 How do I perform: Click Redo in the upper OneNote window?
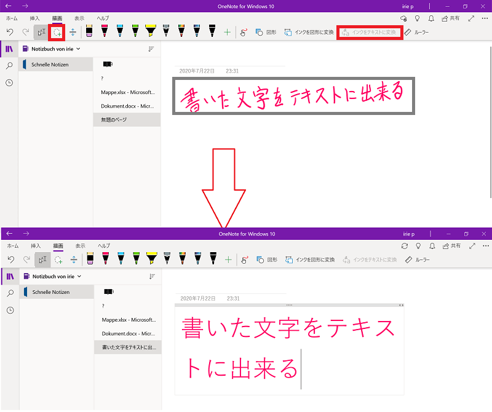(26, 32)
